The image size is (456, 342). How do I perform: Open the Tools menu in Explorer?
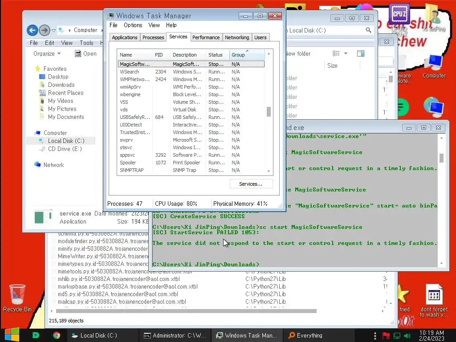point(87,43)
